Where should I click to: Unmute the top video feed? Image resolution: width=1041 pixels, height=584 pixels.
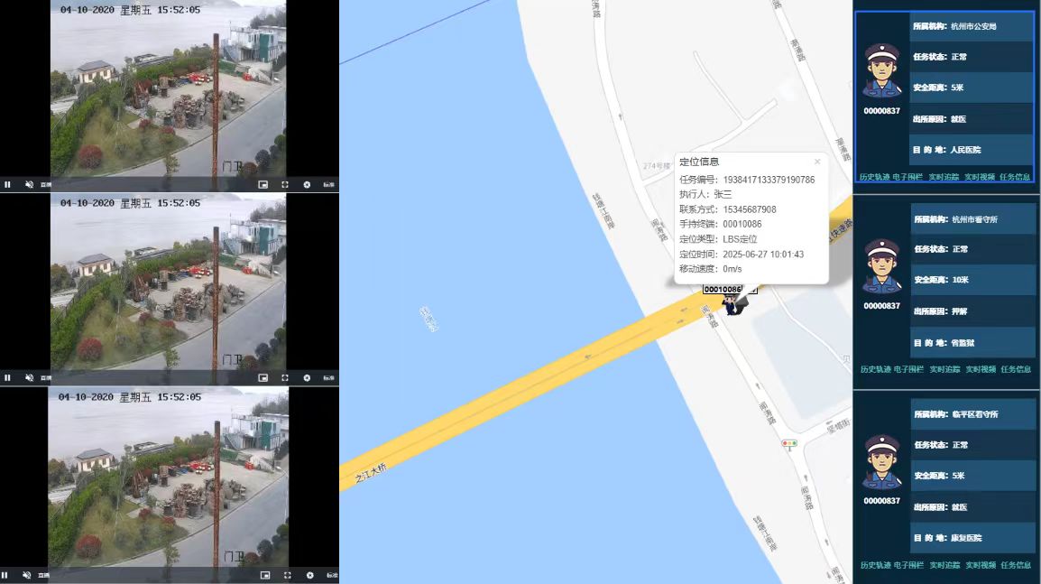point(29,185)
